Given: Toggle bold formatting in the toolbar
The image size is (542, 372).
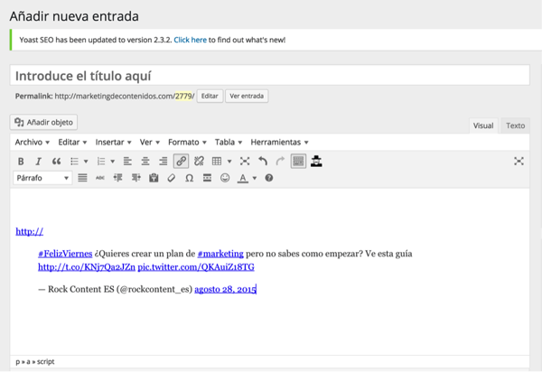Looking at the screenshot, I should pos(21,161).
